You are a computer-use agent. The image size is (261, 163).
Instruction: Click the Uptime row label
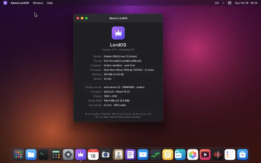(98, 79)
